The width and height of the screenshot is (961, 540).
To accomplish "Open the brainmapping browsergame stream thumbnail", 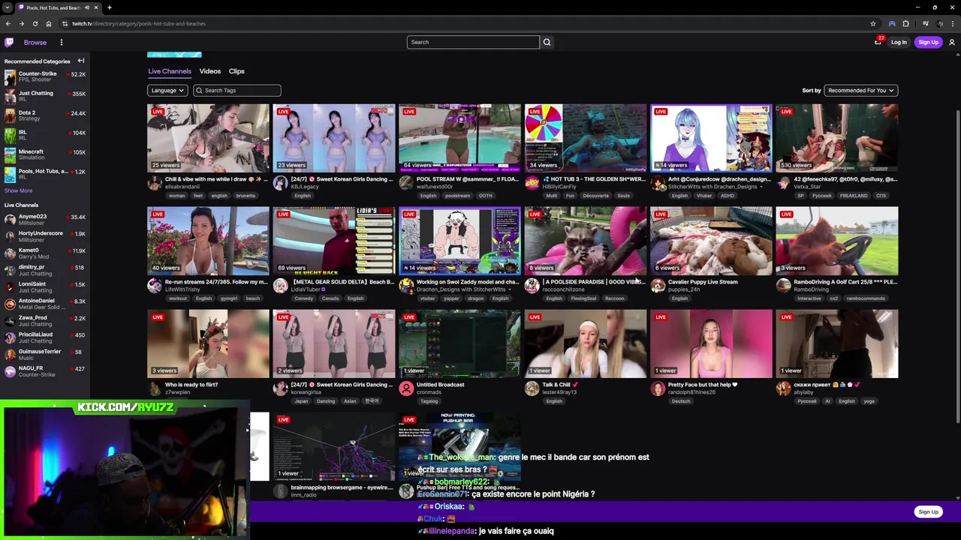I will point(334,446).
